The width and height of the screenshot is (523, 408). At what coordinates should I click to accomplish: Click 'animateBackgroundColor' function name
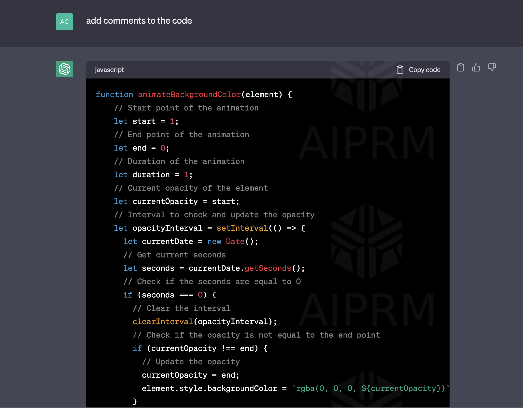[189, 95]
